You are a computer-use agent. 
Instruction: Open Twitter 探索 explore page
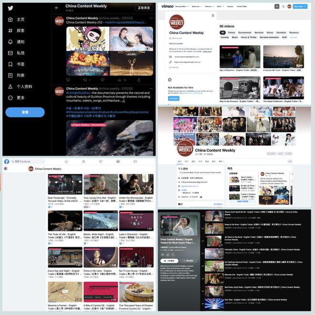tap(16, 31)
